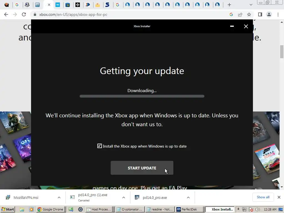Open the MozillaVPN.msi download

(x=26, y=197)
